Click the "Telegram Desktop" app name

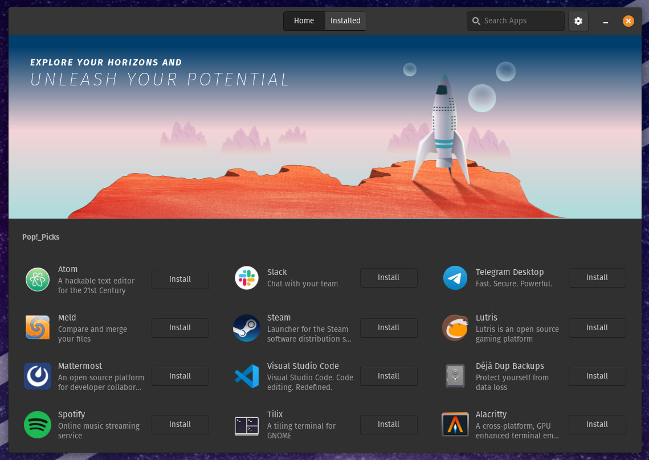509,272
